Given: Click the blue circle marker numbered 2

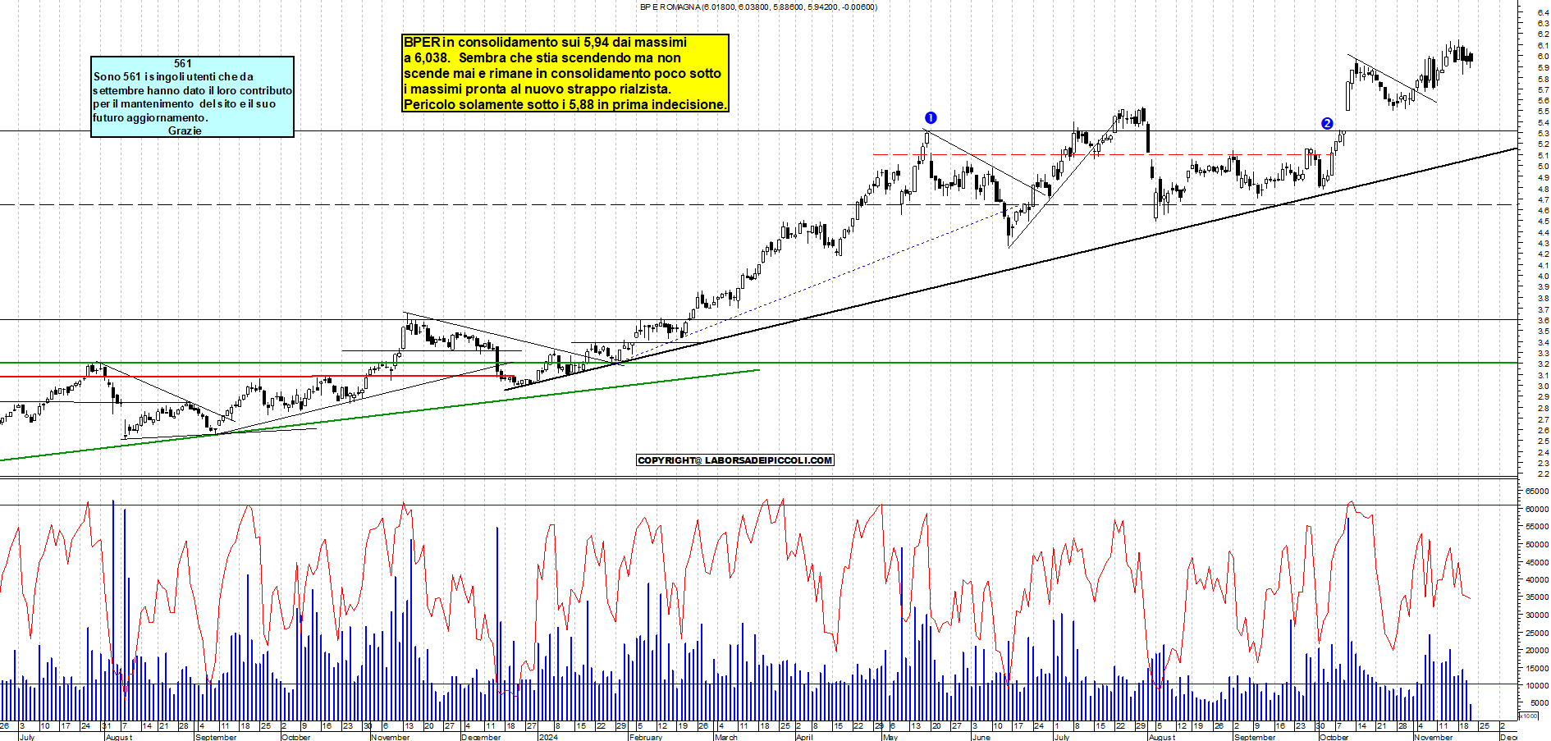Looking at the screenshot, I should pyautogui.click(x=1327, y=123).
